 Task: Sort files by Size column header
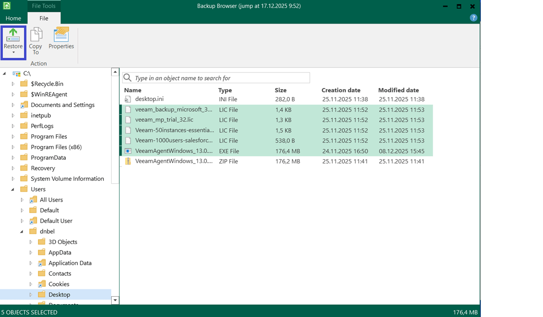[x=280, y=90]
